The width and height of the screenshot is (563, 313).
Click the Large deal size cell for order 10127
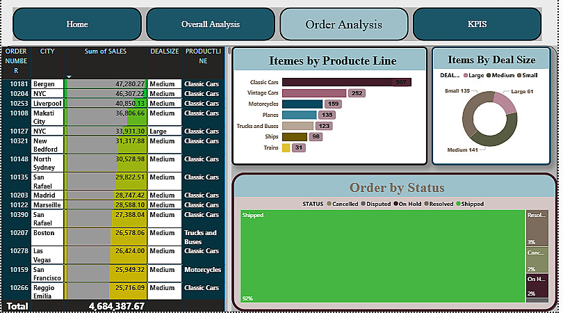(165, 131)
